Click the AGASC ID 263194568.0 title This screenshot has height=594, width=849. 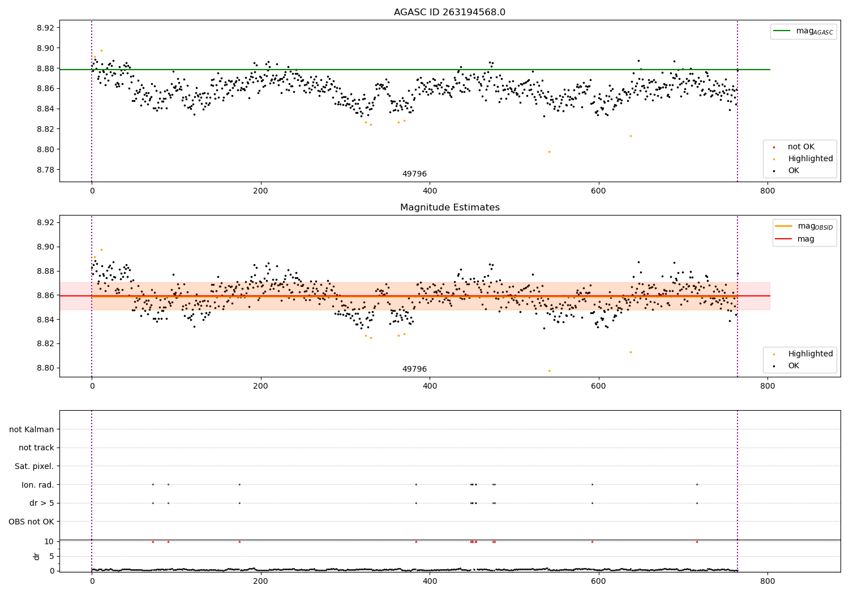(x=449, y=12)
